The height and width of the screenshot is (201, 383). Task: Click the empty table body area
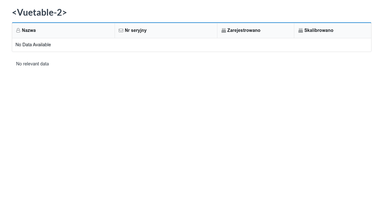[191, 45]
